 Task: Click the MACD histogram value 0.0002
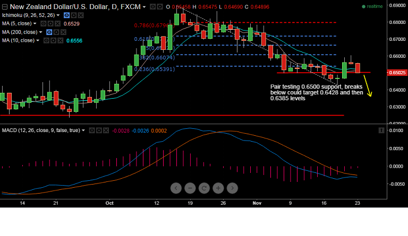pyautogui.click(x=159, y=131)
